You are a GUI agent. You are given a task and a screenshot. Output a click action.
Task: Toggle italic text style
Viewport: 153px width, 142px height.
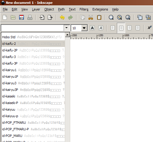(x=101, y=28)
